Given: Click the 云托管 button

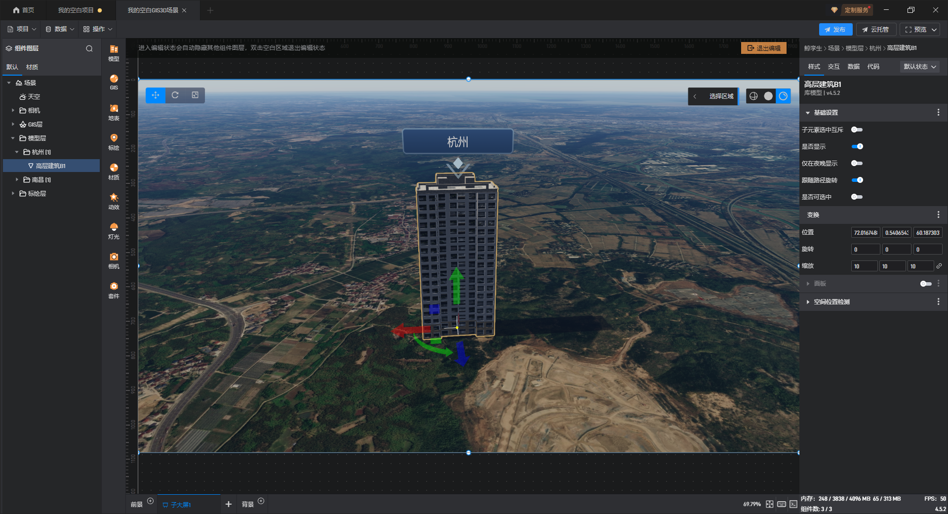Looking at the screenshot, I should point(875,30).
